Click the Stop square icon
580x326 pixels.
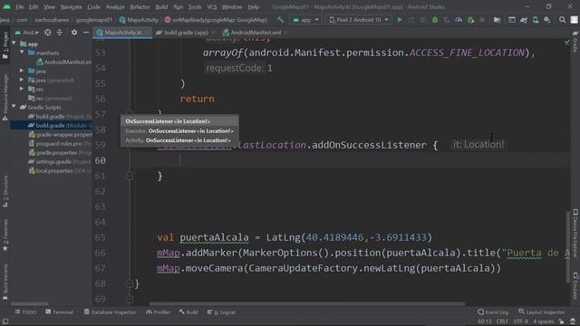coord(482,20)
